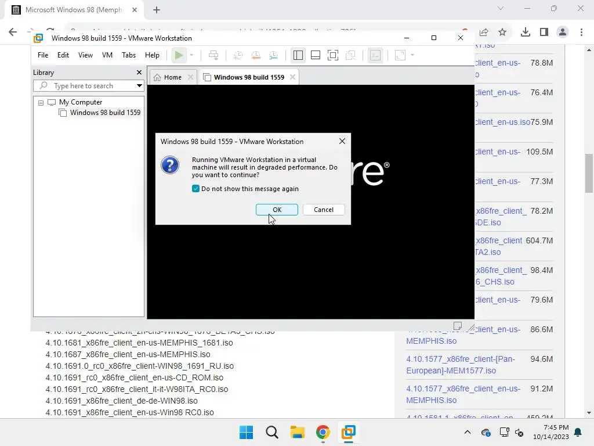Open taskbar Search icon
Image resolution: width=594 pixels, height=446 pixels.
271,432
